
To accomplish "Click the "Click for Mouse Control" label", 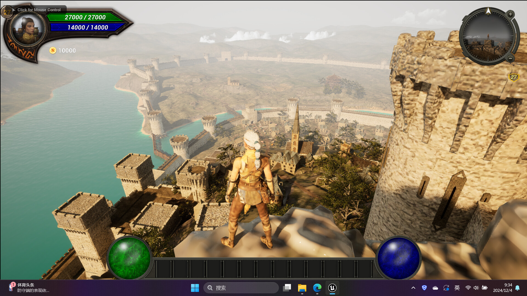I will click(x=39, y=10).
